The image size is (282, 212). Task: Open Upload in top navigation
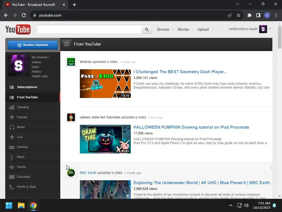[203, 29]
